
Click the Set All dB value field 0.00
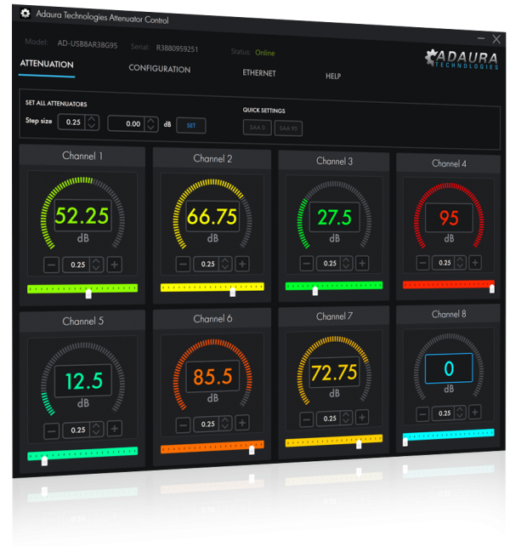(x=127, y=123)
